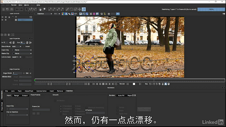Open the Movie menu
226x127 pixels.
(x=27, y=5)
